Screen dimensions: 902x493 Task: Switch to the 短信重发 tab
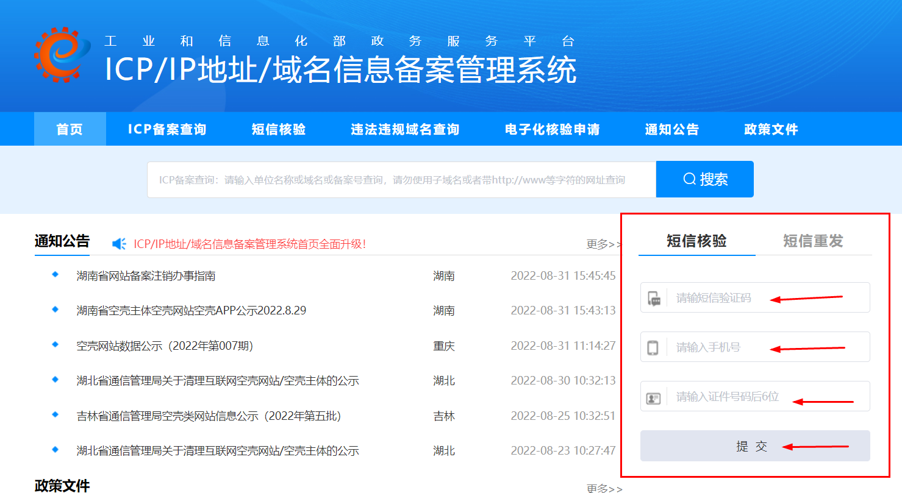813,241
